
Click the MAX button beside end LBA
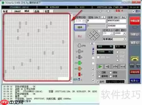click(124, 17)
